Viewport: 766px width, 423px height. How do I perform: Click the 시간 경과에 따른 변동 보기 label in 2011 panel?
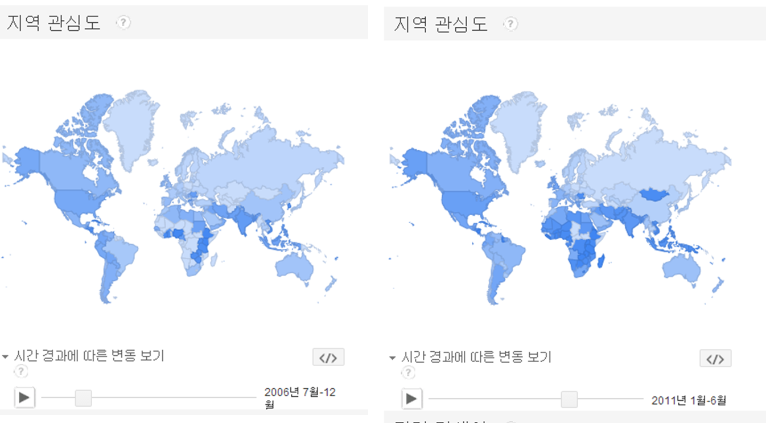[476, 358]
